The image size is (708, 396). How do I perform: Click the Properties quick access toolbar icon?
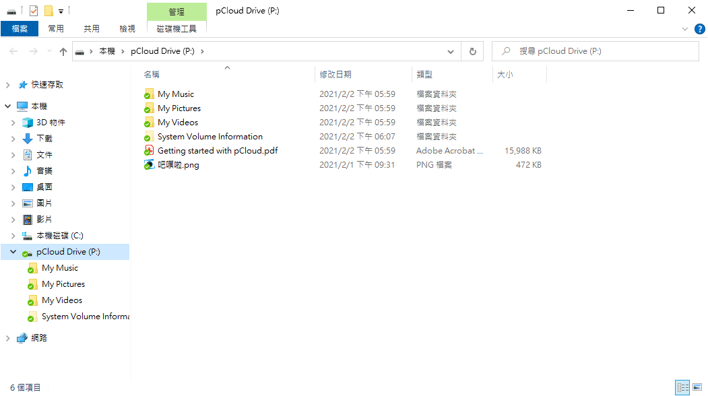(x=34, y=10)
